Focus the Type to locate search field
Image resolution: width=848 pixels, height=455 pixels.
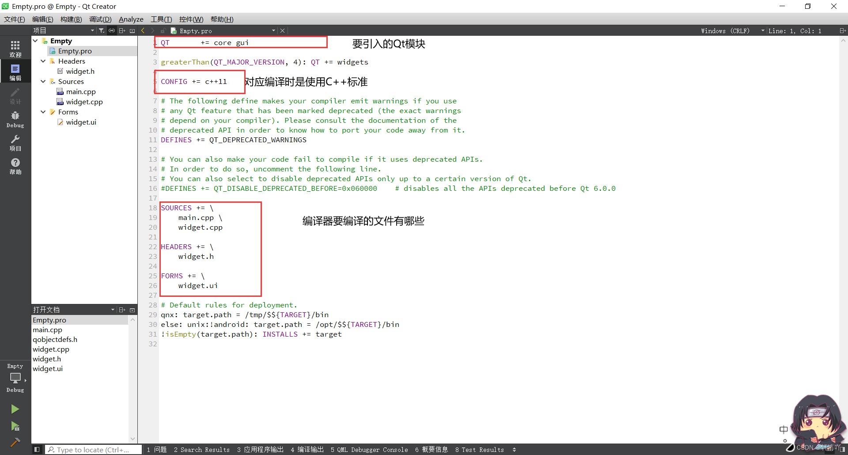[x=94, y=450]
